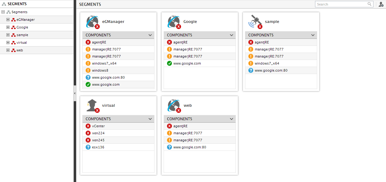This screenshot has width=386, height=182.
Task: Click unknown status icon of www.google.com:80 in web card
Action: pyautogui.click(x=169, y=147)
